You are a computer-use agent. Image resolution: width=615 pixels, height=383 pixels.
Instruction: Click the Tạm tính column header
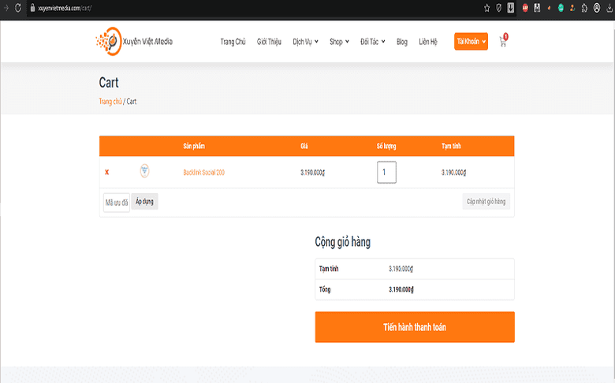click(451, 147)
